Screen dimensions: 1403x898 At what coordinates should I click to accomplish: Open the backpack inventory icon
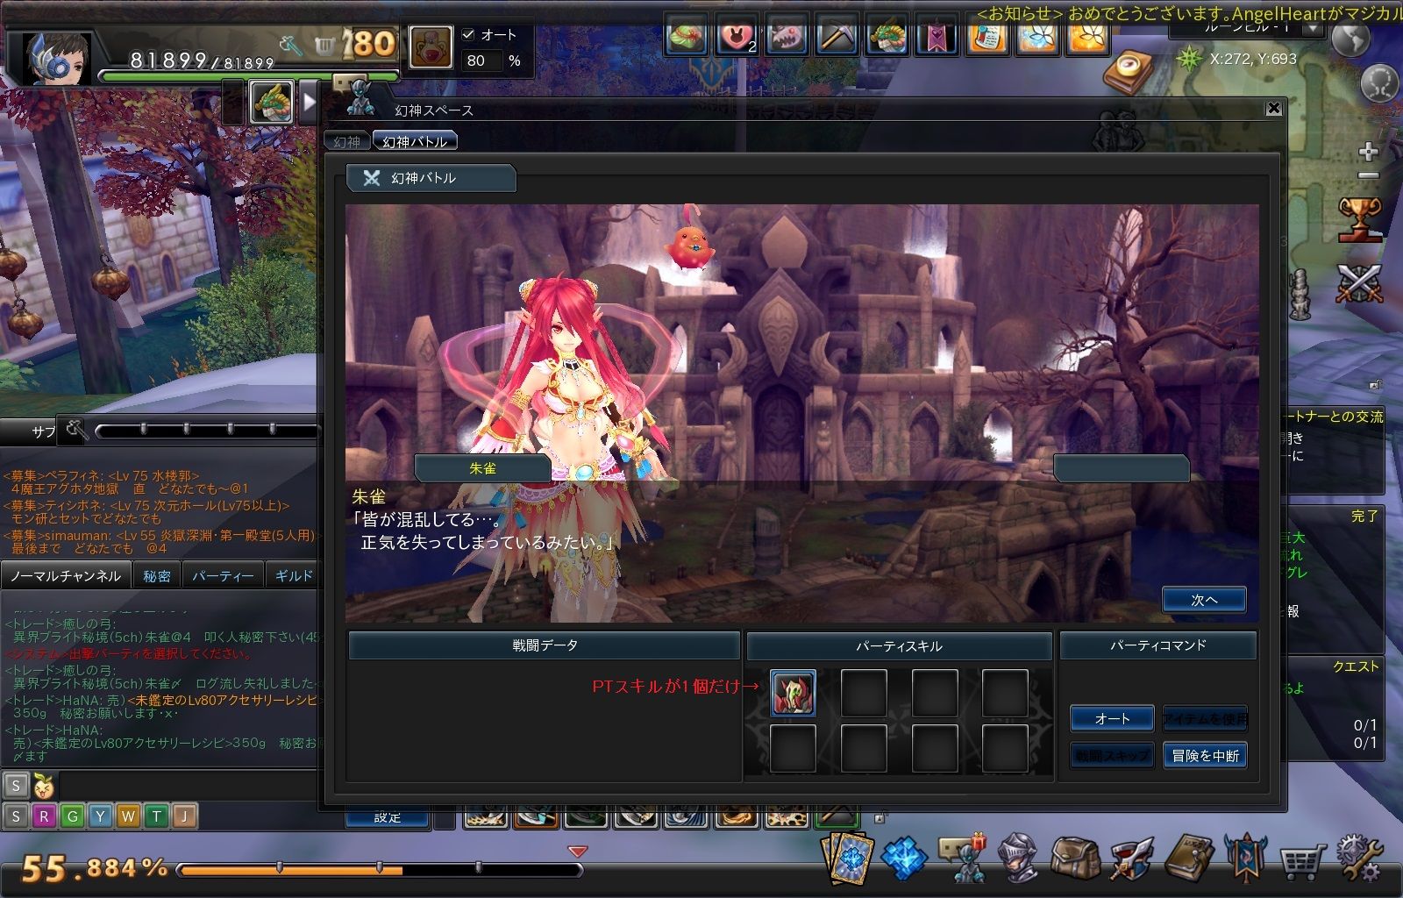coord(1074,858)
